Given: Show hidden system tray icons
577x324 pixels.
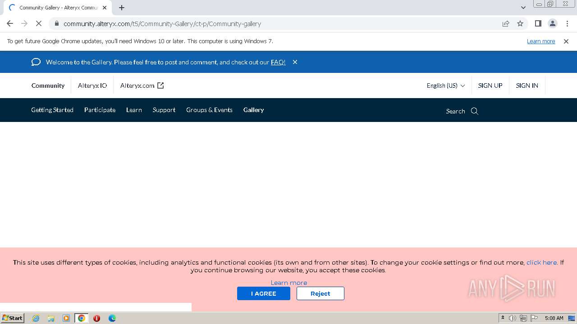Looking at the screenshot, I should pyautogui.click(x=503, y=318).
